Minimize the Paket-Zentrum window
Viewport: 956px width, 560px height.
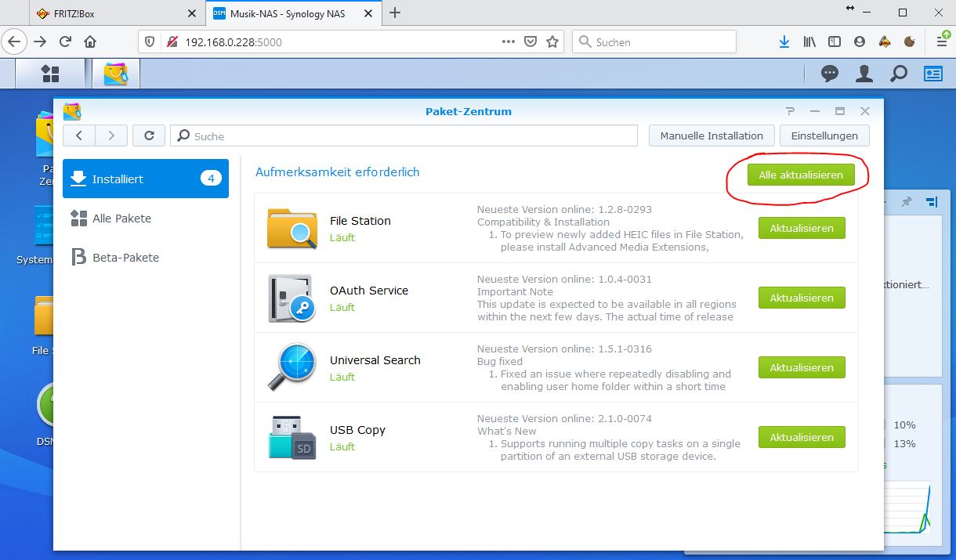click(x=815, y=111)
